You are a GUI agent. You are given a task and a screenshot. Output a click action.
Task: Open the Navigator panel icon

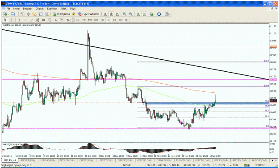34,14
